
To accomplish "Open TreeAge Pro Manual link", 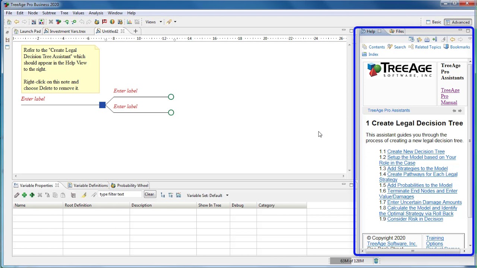I will coord(450,96).
